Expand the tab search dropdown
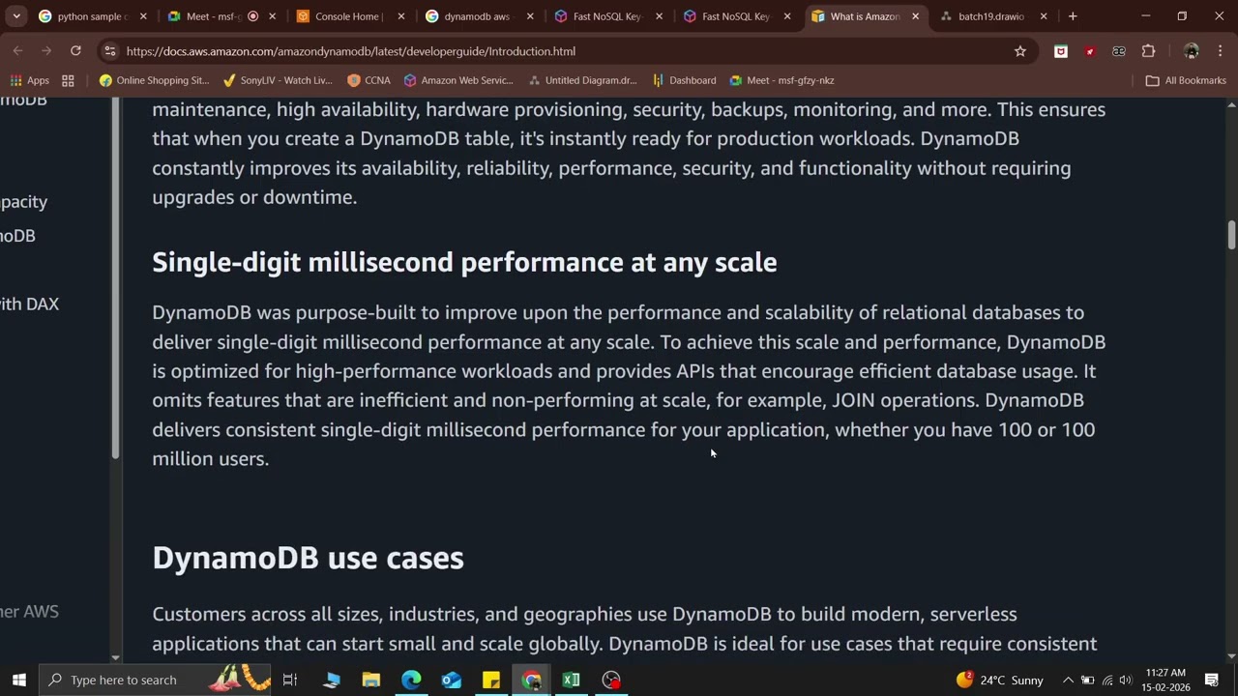 [x=16, y=16]
